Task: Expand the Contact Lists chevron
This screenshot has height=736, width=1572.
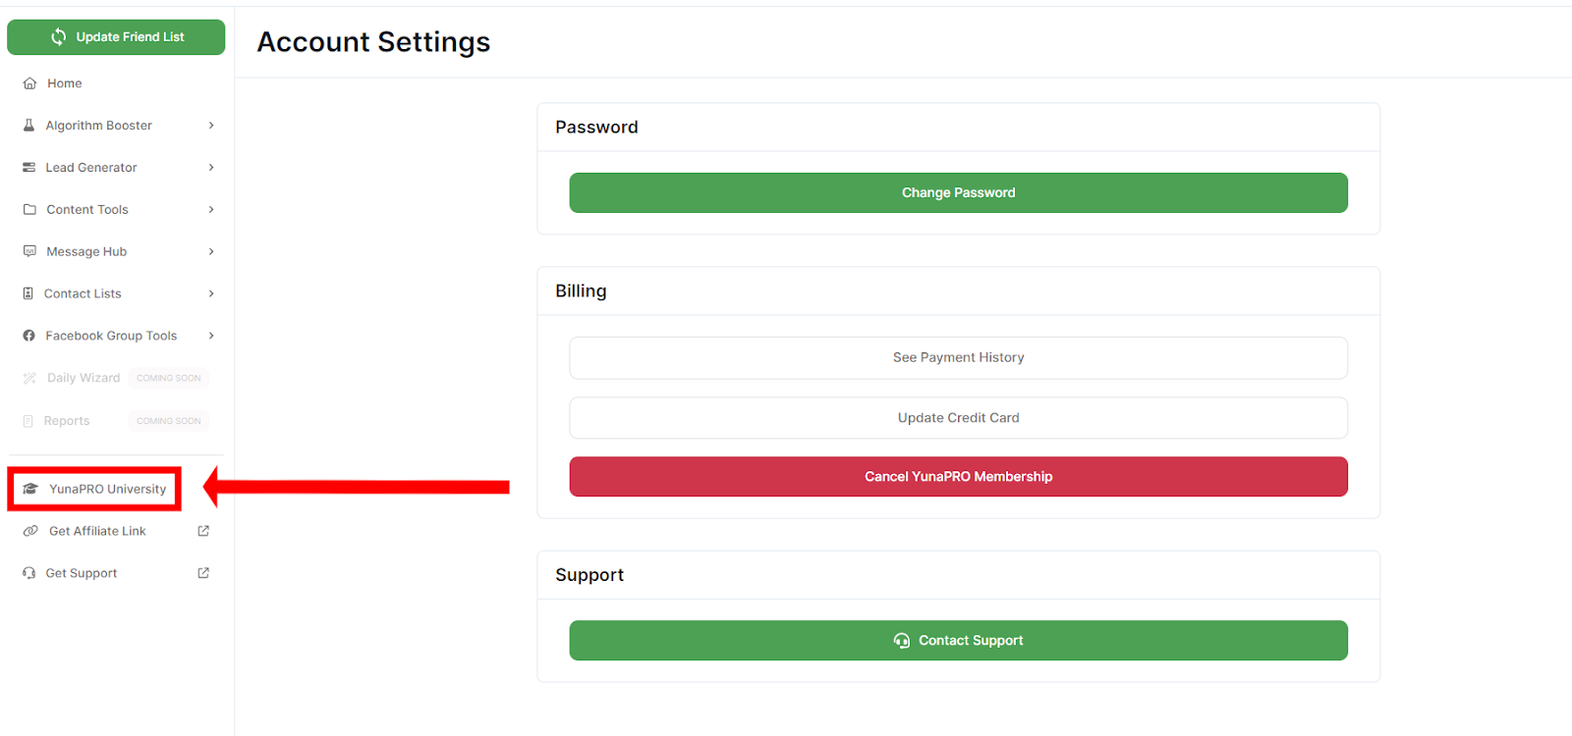Action: click(x=211, y=293)
